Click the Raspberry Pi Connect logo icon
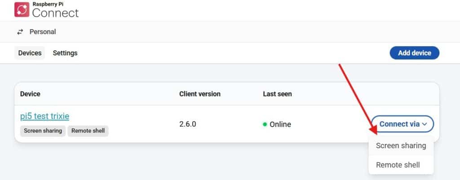This screenshot has width=460, height=180. coord(22,10)
